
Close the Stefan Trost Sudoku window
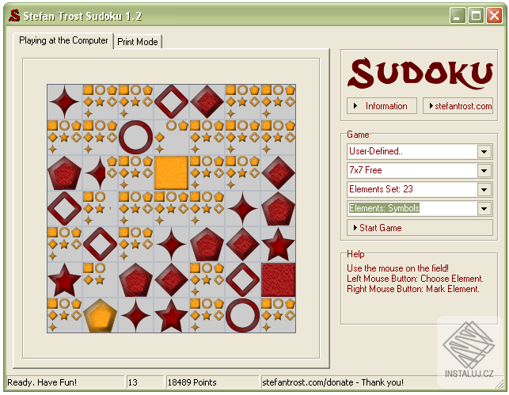click(x=494, y=16)
